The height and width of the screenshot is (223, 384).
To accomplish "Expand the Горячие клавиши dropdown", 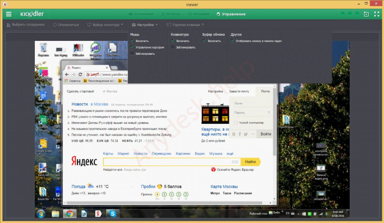I will (x=185, y=25).
